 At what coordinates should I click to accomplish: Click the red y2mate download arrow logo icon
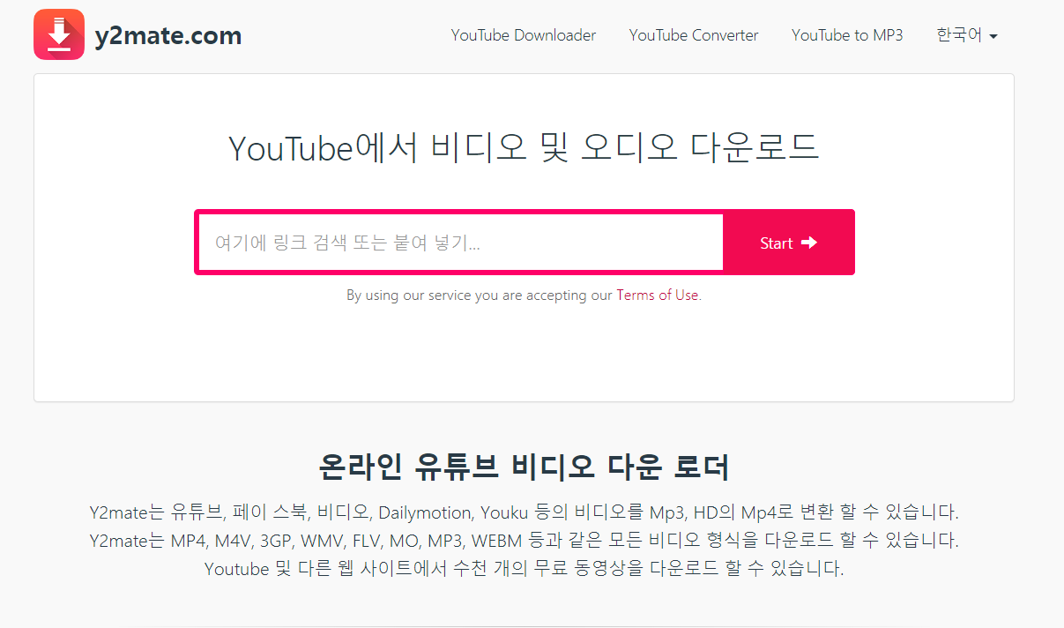pyautogui.click(x=58, y=34)
